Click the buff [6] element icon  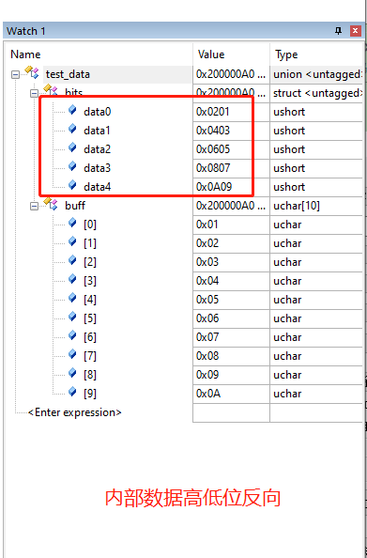point(72,336)
